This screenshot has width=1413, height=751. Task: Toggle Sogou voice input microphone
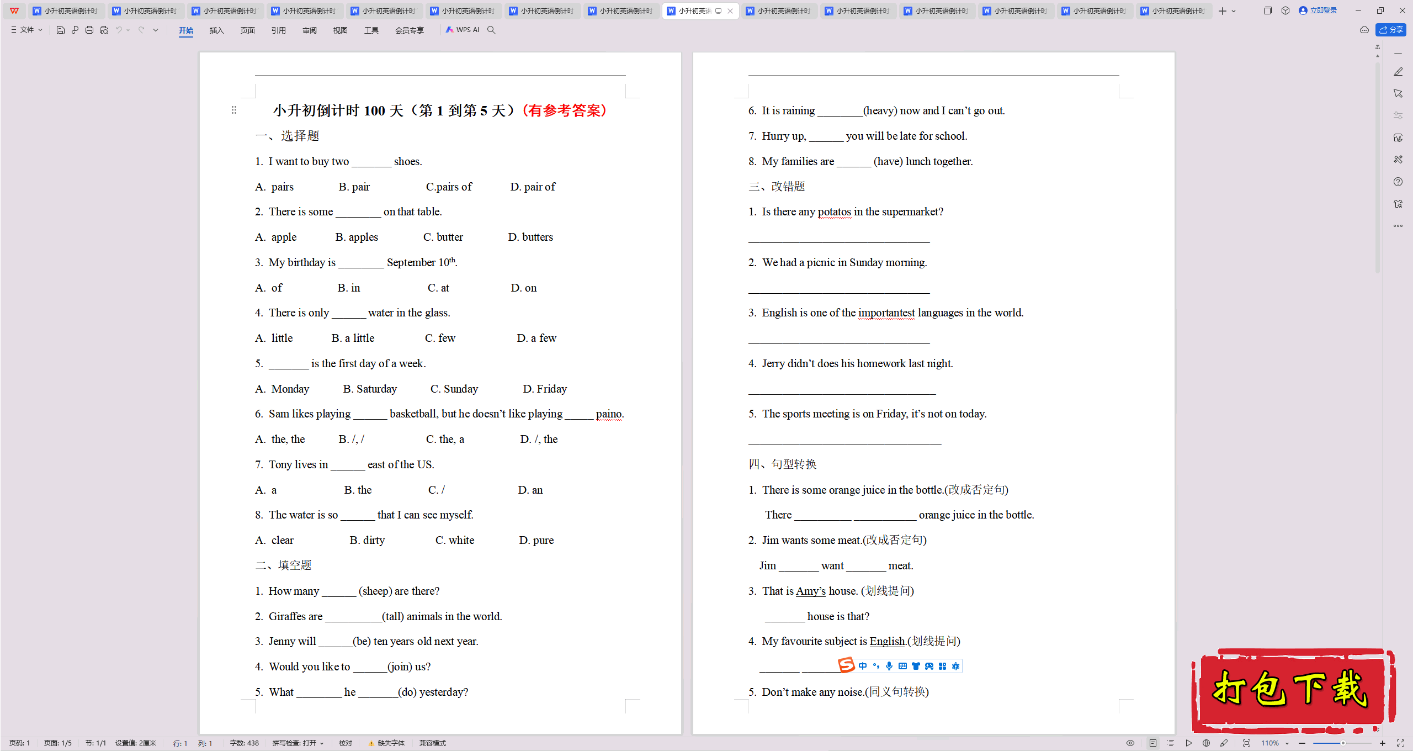click(x=889, y=666)
